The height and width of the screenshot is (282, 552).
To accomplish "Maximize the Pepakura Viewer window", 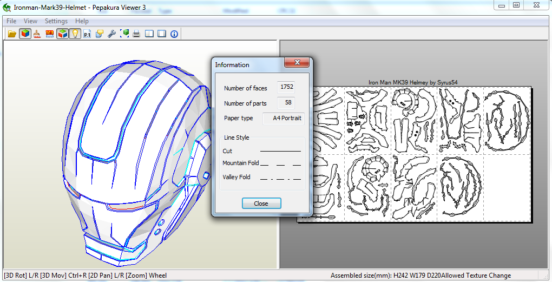I will coord(516,5).
